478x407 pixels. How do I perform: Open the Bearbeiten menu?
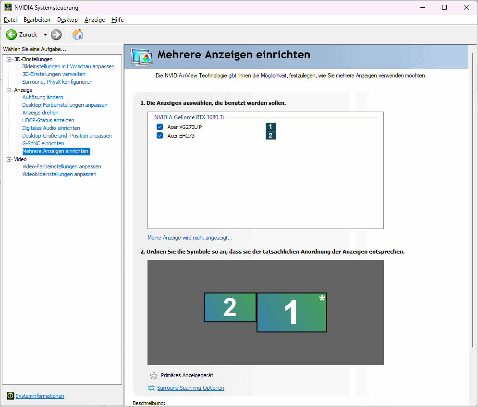tap(37, 20)
